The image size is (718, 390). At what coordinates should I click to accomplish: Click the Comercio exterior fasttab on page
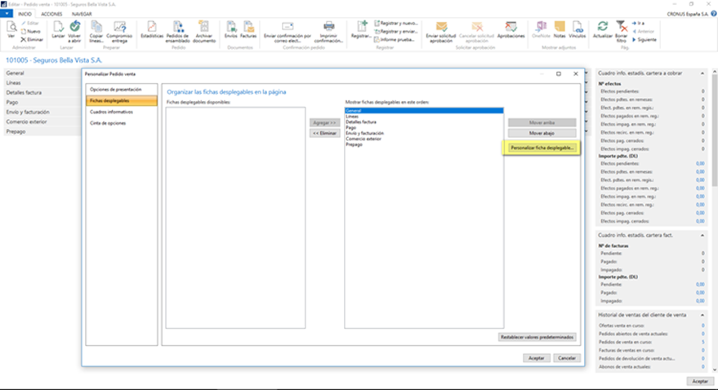click(42, 122)
